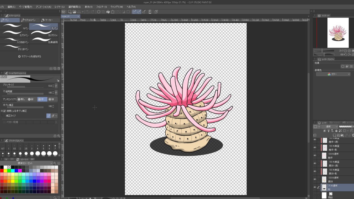This screenshot has width=354, height=199.
Task: Switch to the リアルGペン tool group tab
Action: 30,20
